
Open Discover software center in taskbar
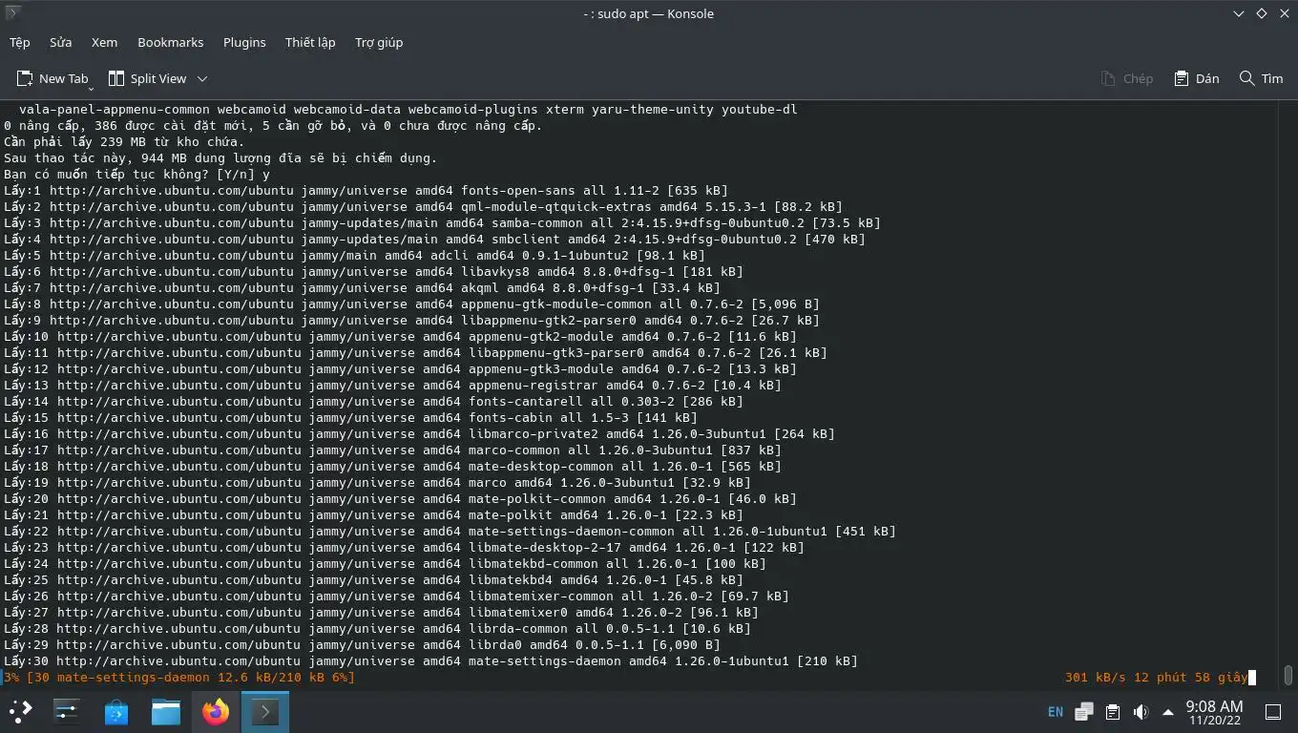(x=116, y=711)
